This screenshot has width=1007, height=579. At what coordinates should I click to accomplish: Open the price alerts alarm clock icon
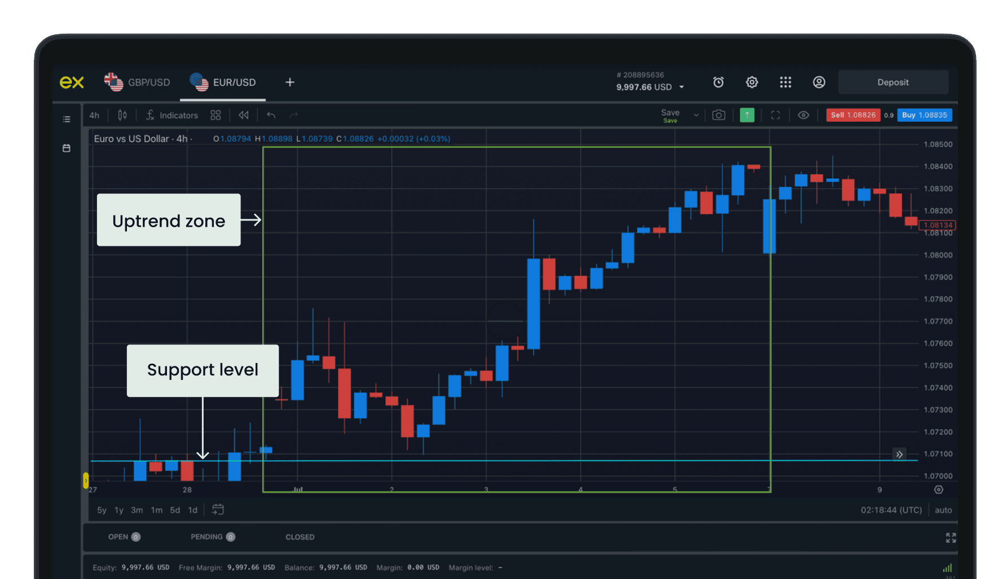718,82
